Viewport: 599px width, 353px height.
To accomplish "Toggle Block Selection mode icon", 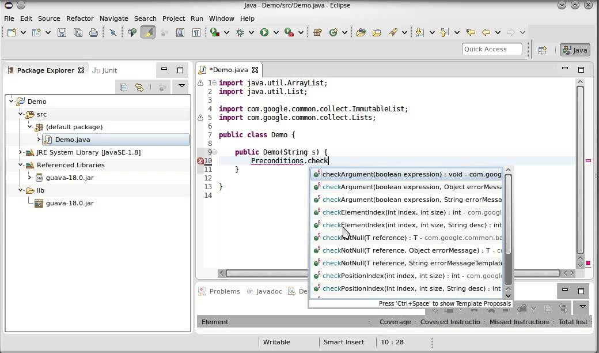I will [180, 32].
